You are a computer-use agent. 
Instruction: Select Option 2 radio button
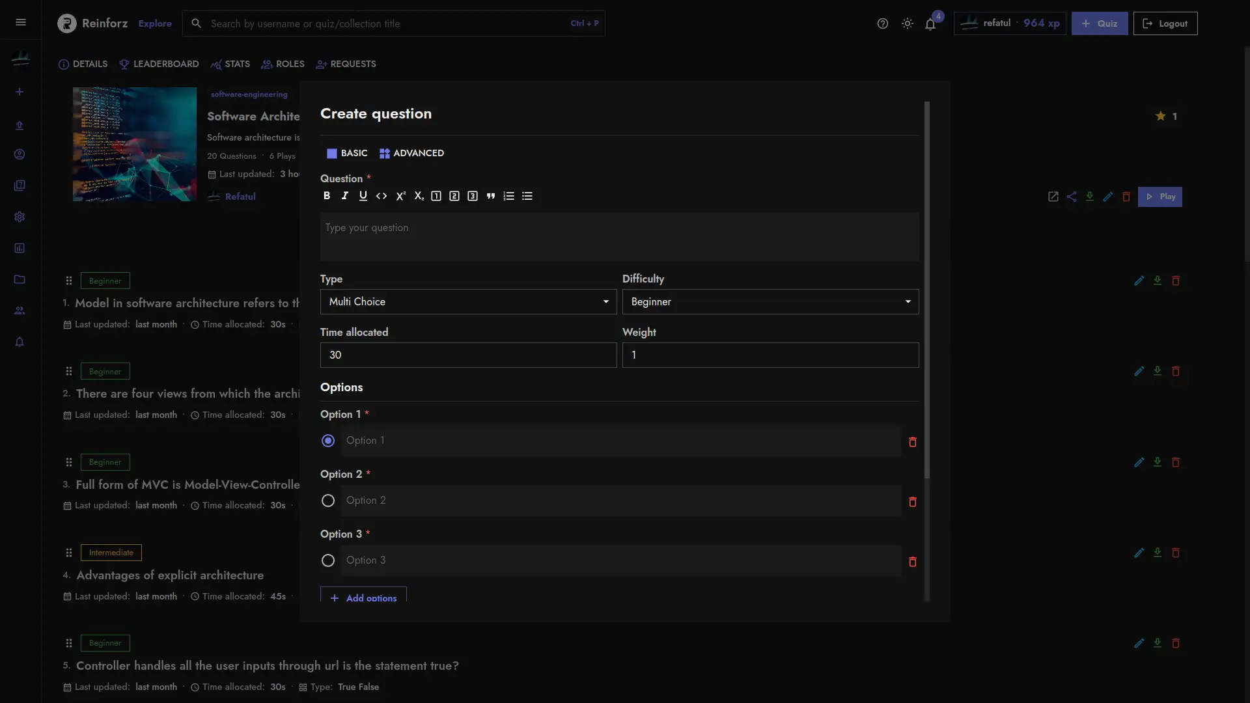click(328, 501)
